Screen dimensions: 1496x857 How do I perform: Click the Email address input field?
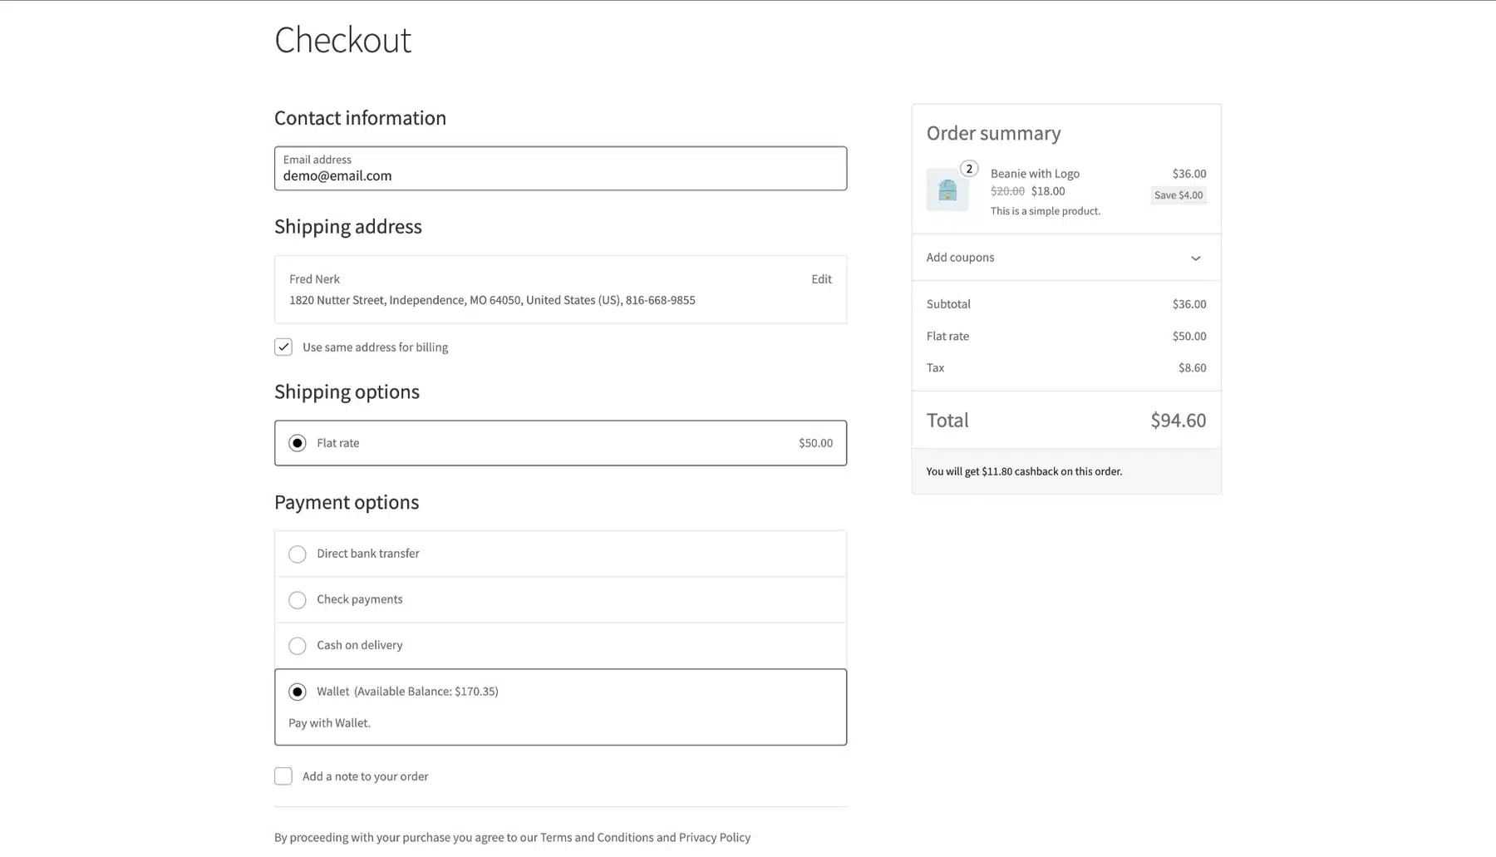[x=561, y=168]
